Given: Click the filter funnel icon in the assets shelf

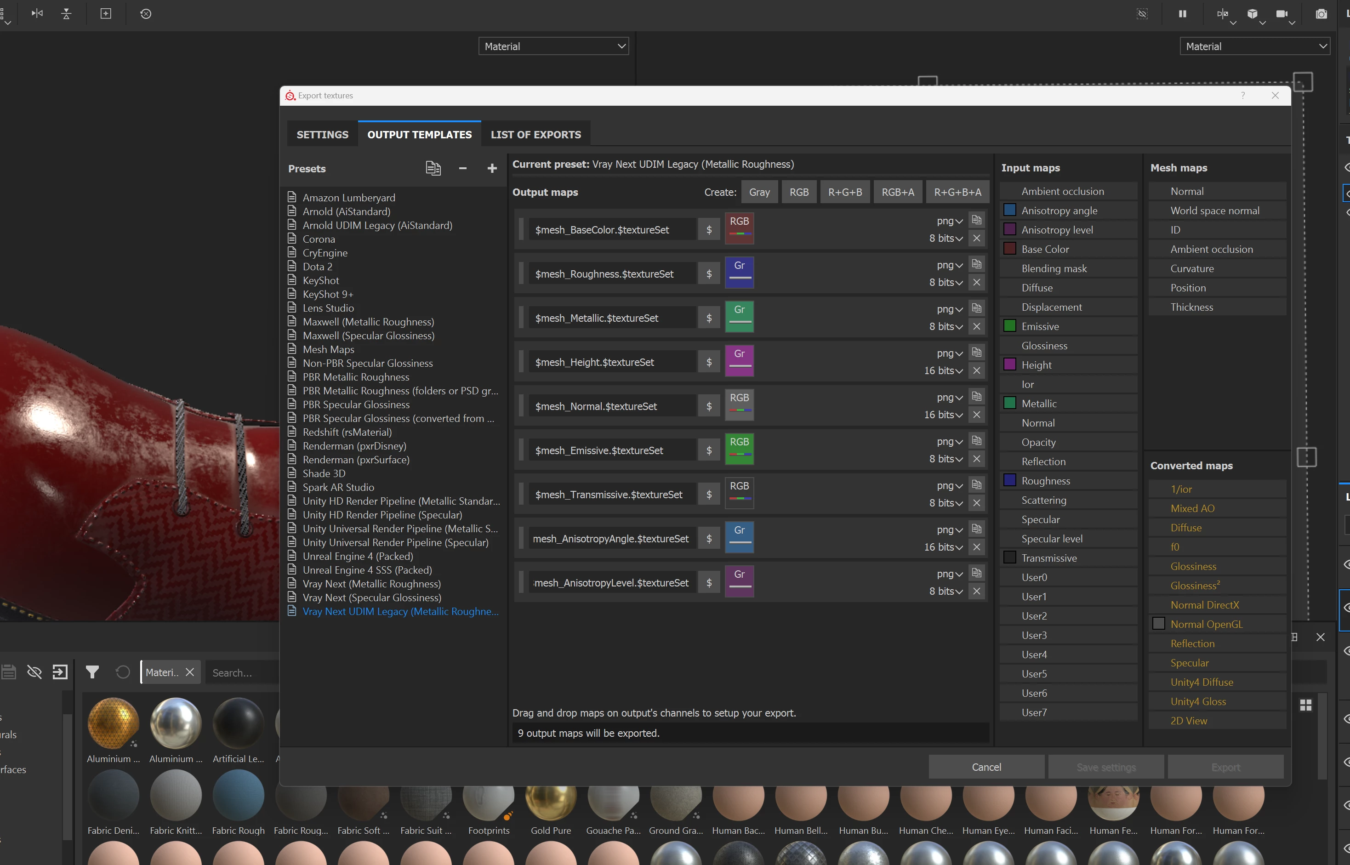Looking at the screenshot, I should 92,672.
